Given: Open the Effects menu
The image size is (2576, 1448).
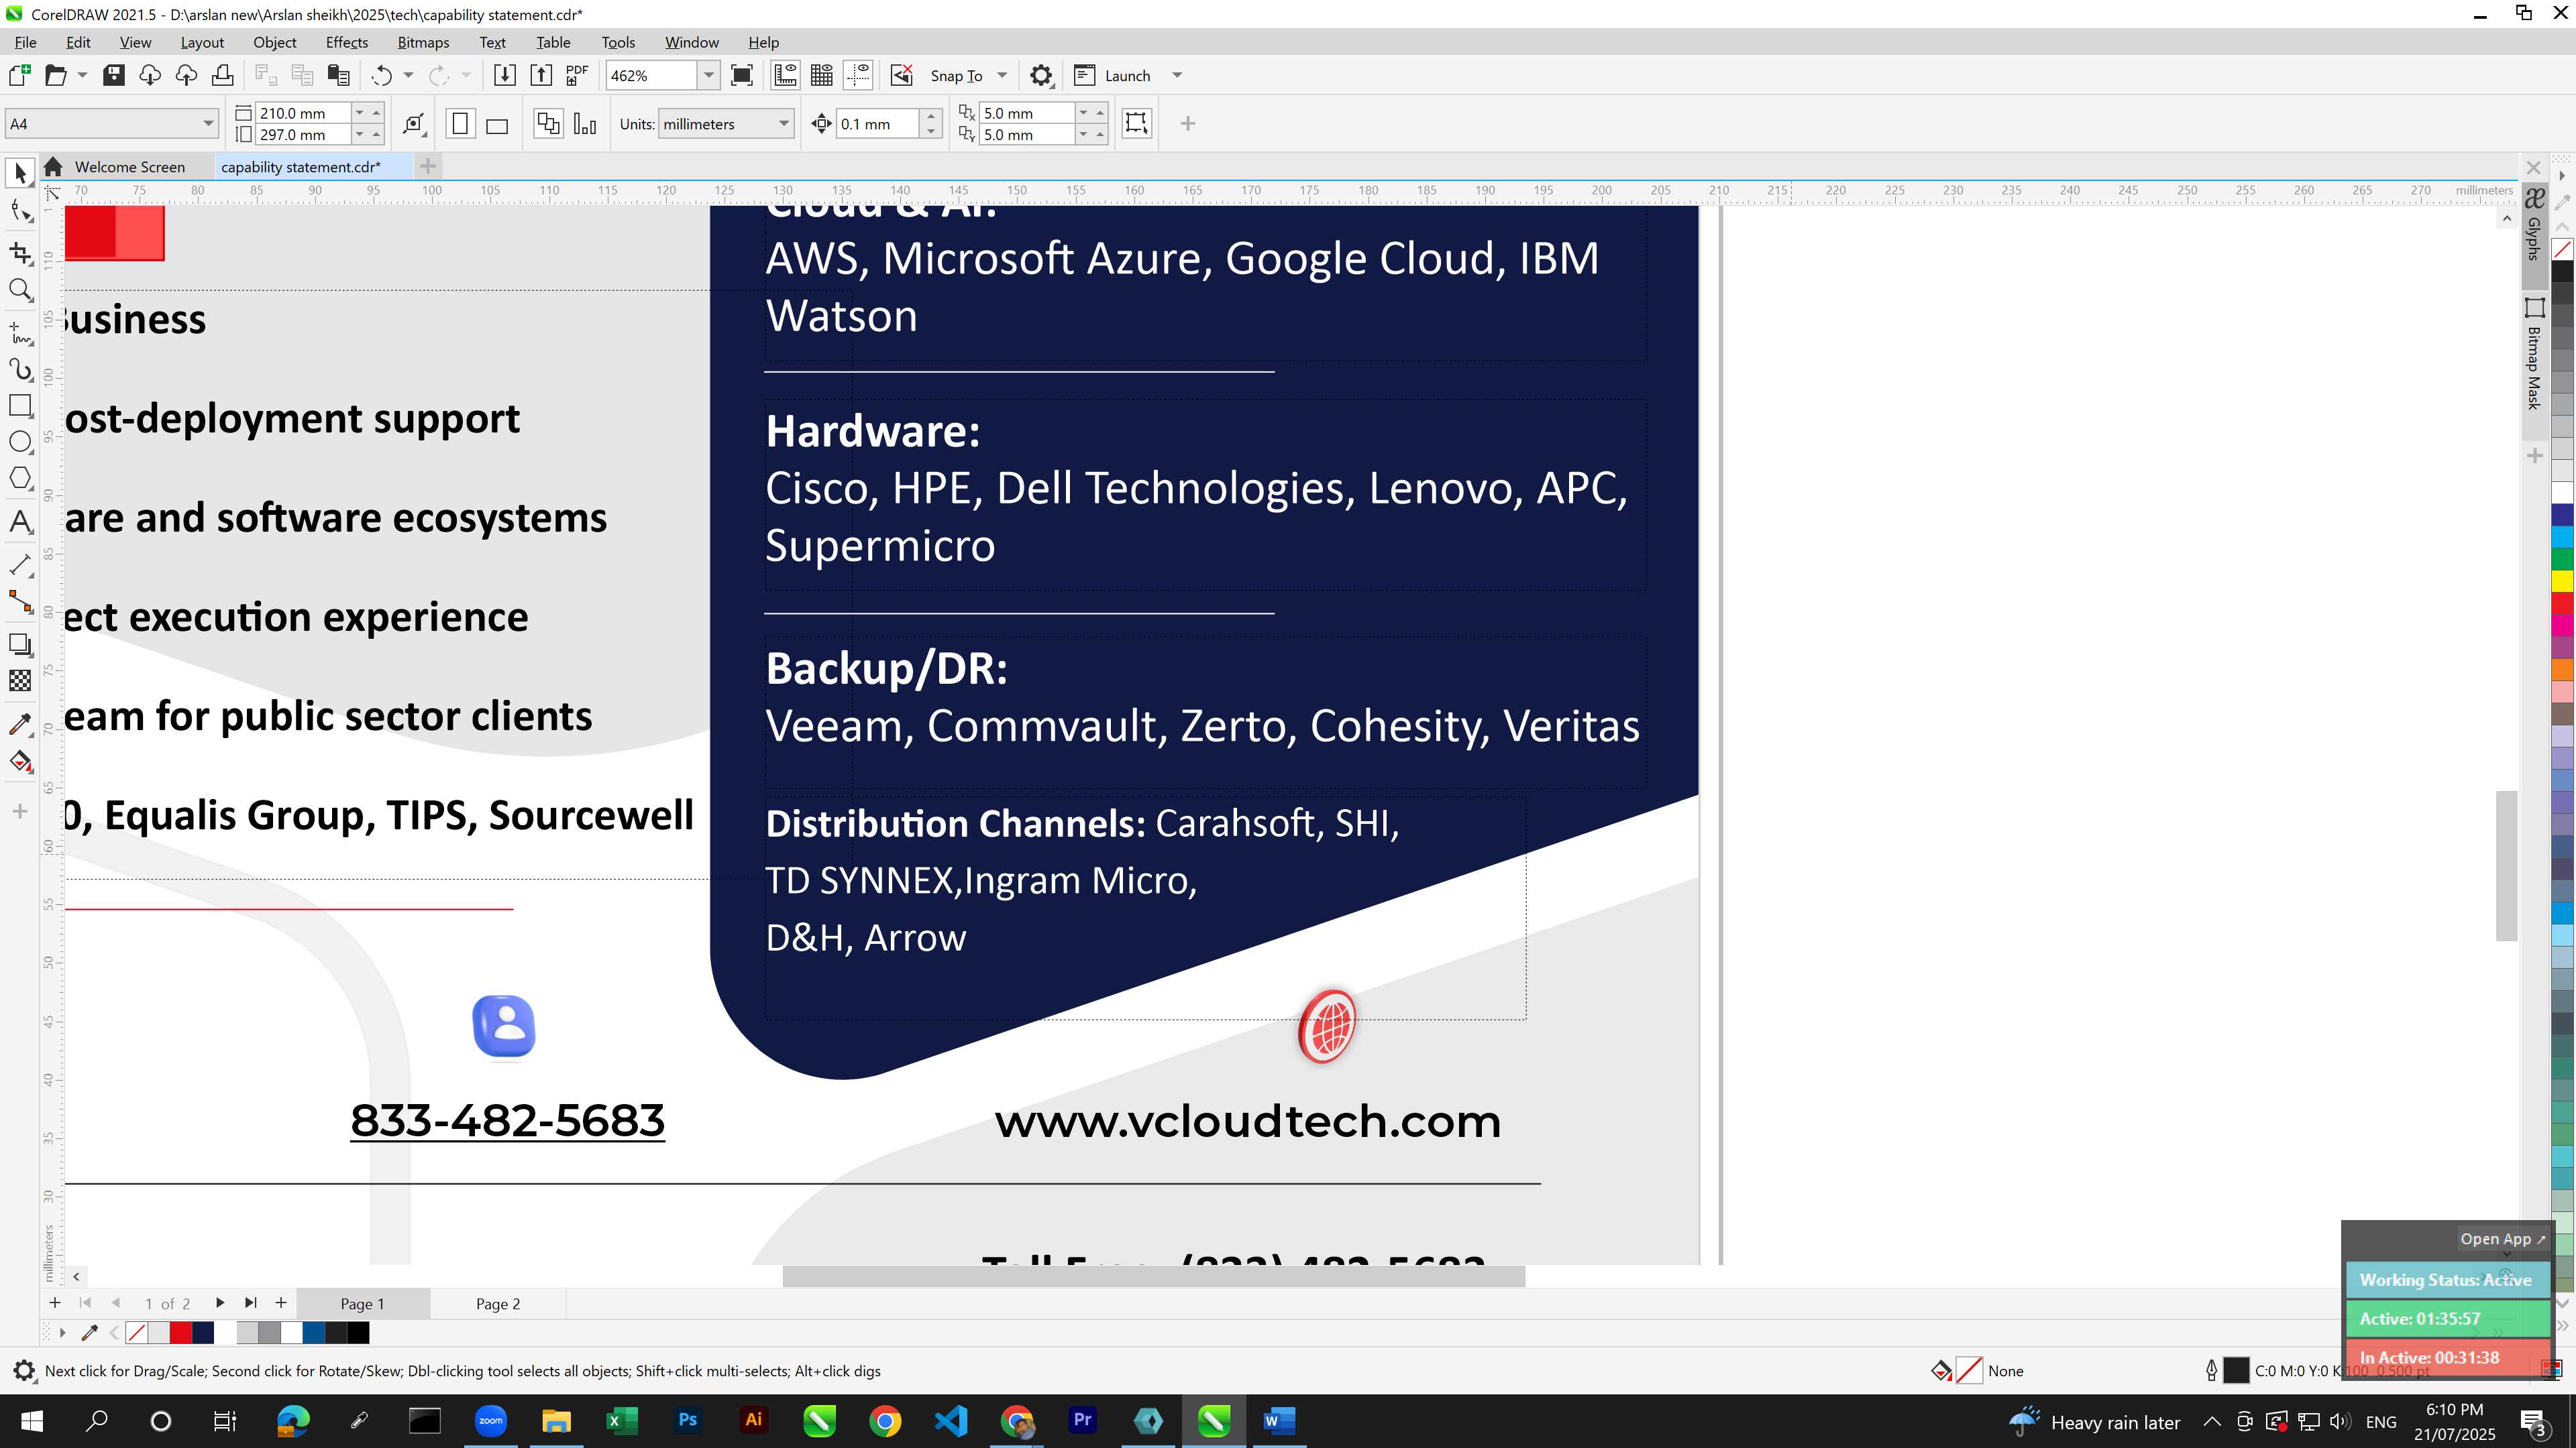Looking at the screenshot, I should pyautogui.click(x=346, y=42).
